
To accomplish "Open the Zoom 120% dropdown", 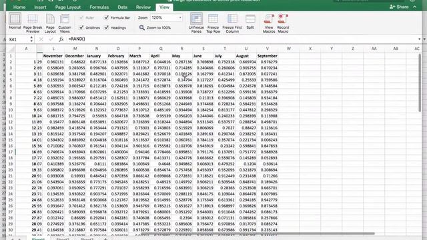I will pyautogui.click(x=180, y=18).
